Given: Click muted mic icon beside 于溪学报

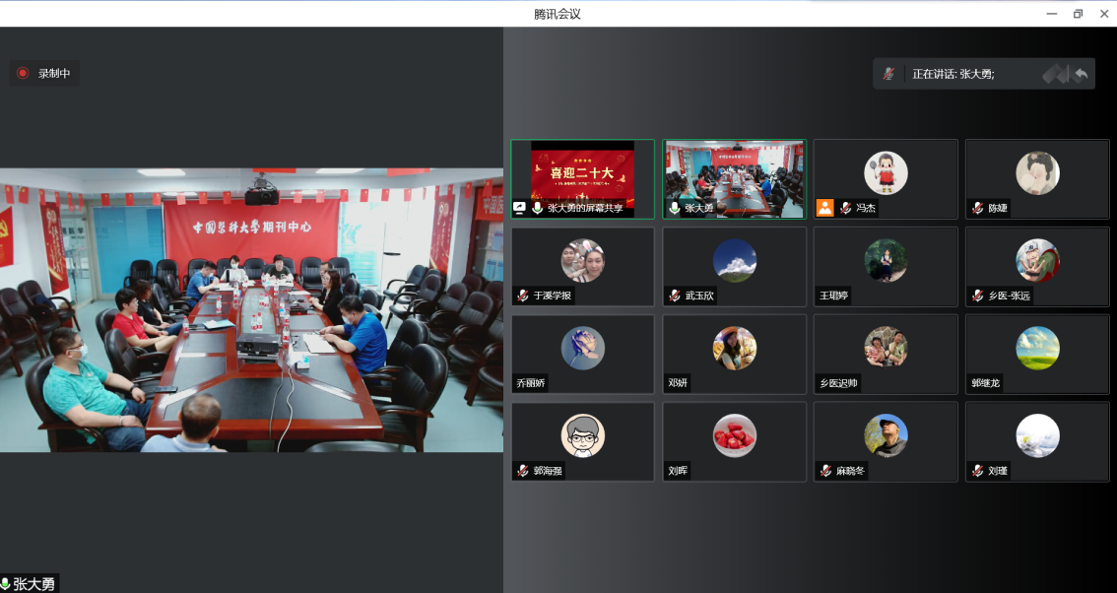Looking at the screenshot, I should point(523,296).
